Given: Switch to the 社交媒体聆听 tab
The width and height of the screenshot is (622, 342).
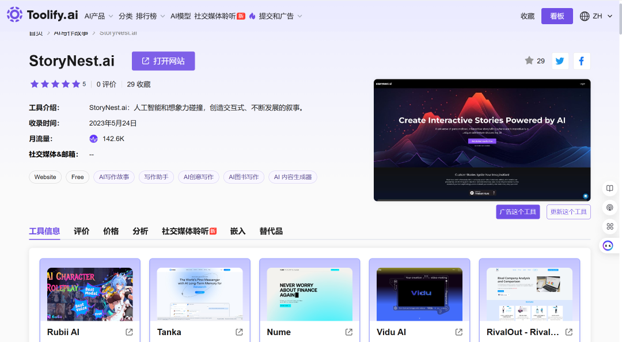Looking at the screenshot, I should point(189,231).
